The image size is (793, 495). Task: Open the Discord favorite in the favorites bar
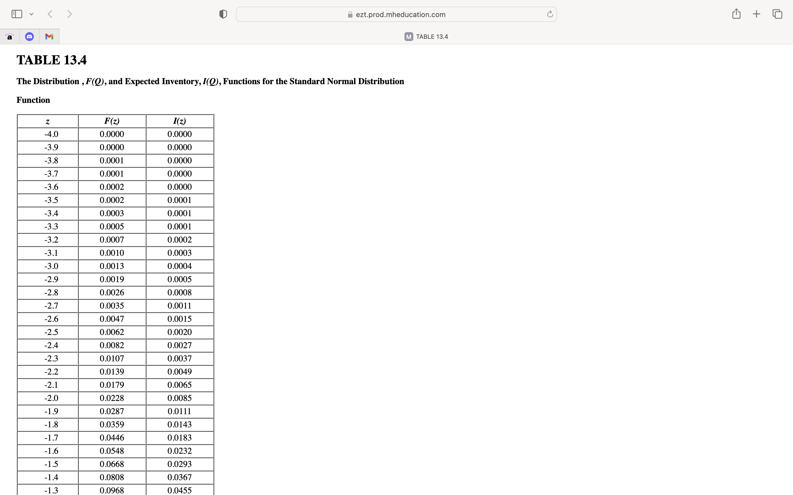click(x=29, y=36)
